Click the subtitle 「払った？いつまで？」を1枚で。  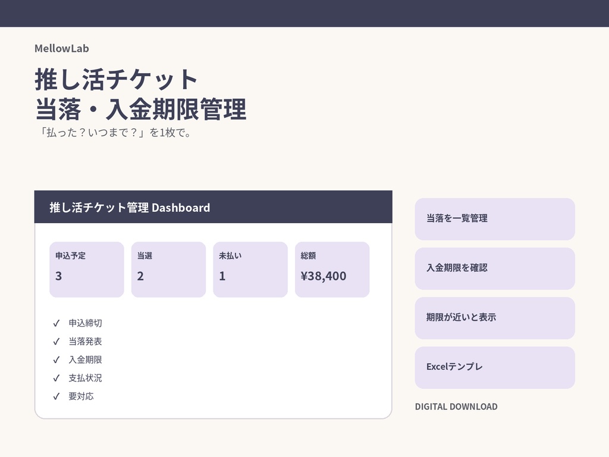(x=114, y=133)
